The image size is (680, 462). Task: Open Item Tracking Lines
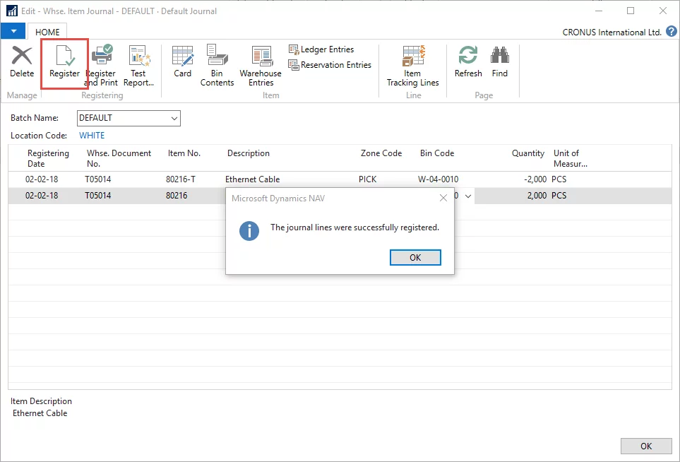click(412, 64)
